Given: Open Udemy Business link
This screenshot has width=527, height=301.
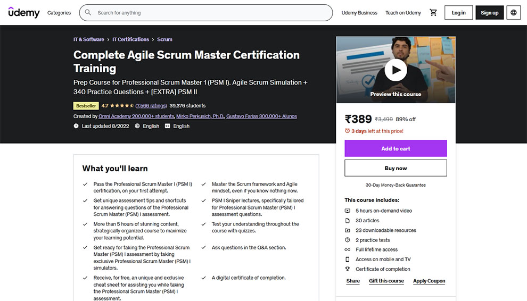Looking at the screenshot, I should (x=359, y=13).
